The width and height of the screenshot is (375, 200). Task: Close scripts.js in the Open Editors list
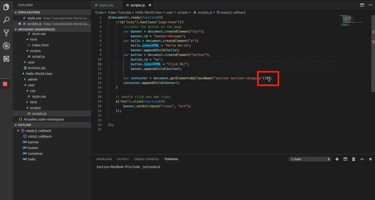coord(20,24)
